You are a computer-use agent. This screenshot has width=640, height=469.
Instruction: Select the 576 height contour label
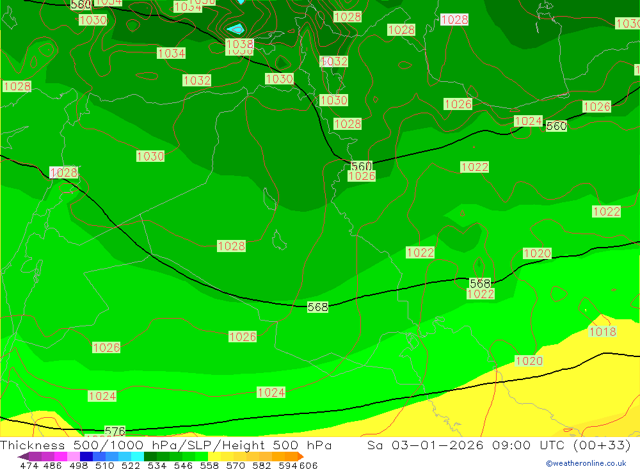pyautogui.click(x=115, y=431)
